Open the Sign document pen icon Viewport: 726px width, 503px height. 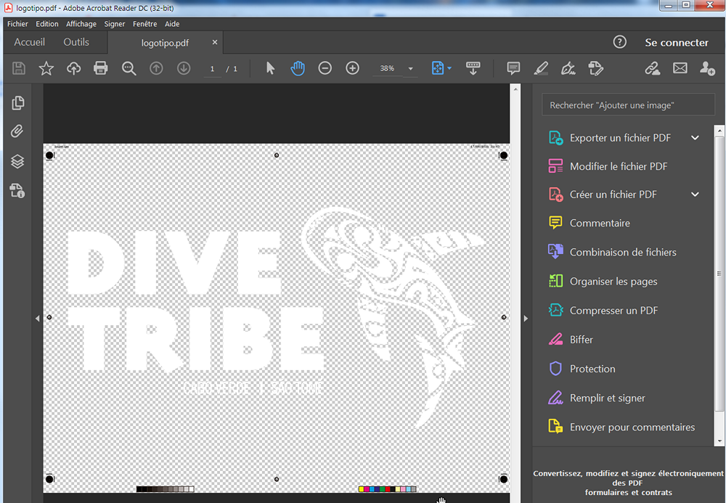coord(568,68)
